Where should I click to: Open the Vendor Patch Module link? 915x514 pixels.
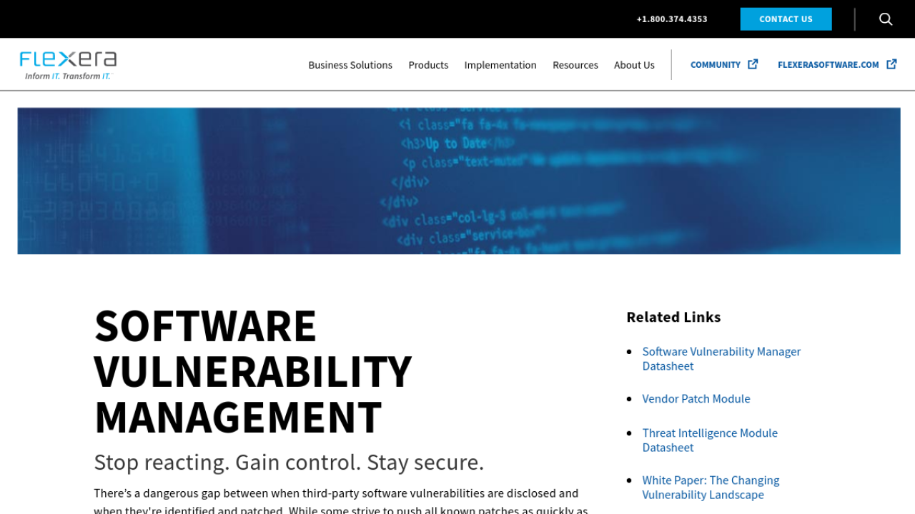click(696, 399)
